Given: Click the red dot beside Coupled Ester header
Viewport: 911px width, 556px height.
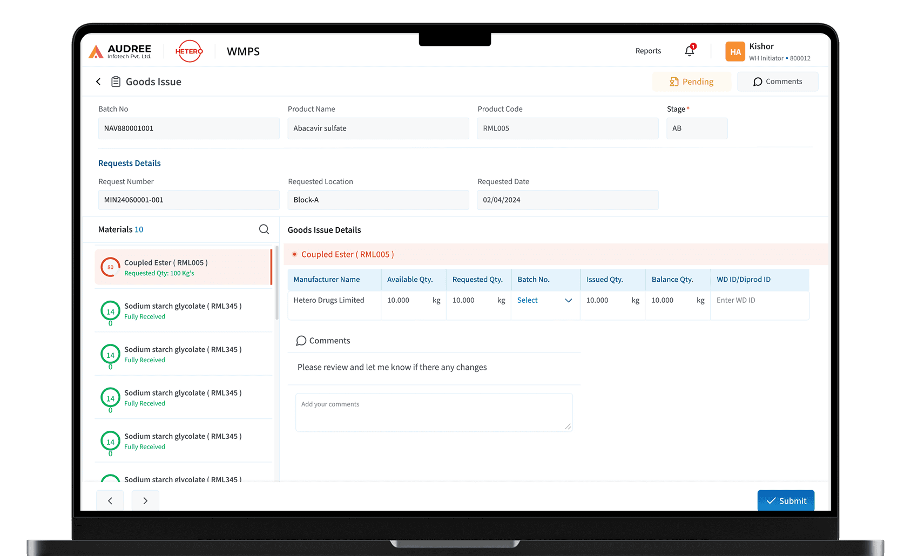Looking at the screenshot, I should click(294, 254).
